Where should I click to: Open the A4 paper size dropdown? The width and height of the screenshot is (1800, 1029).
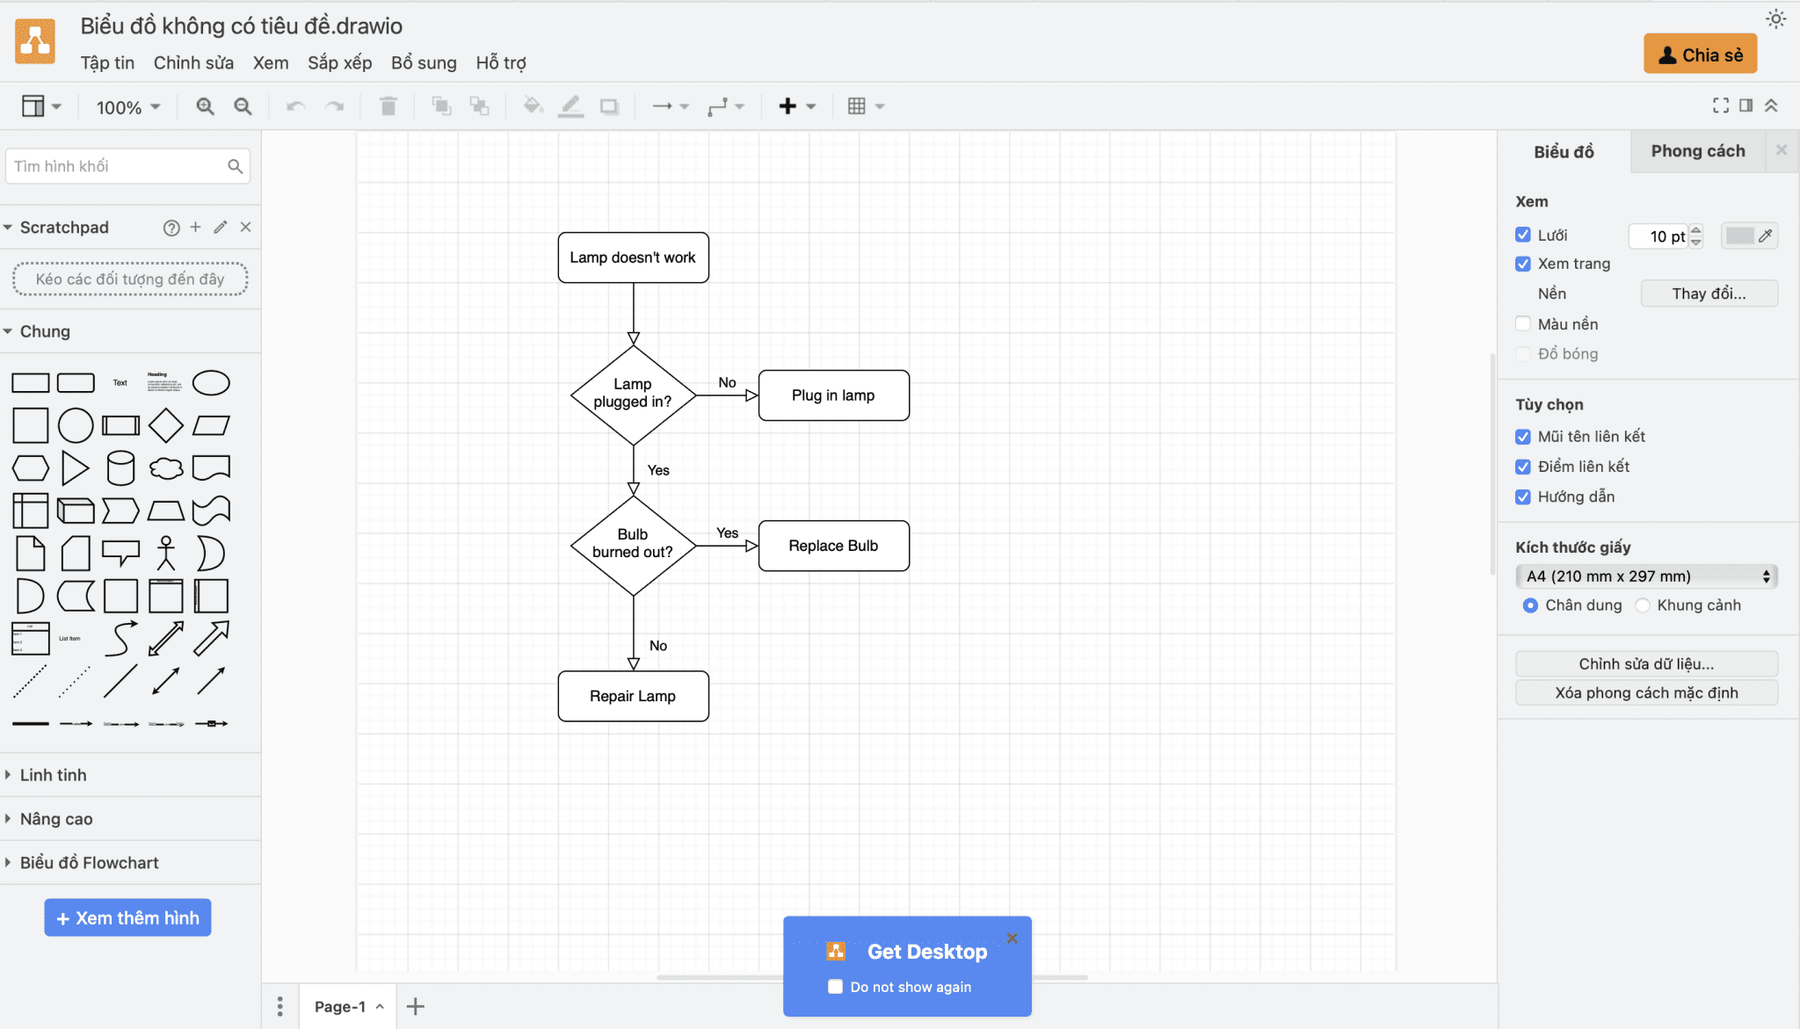click(1646, 576)
